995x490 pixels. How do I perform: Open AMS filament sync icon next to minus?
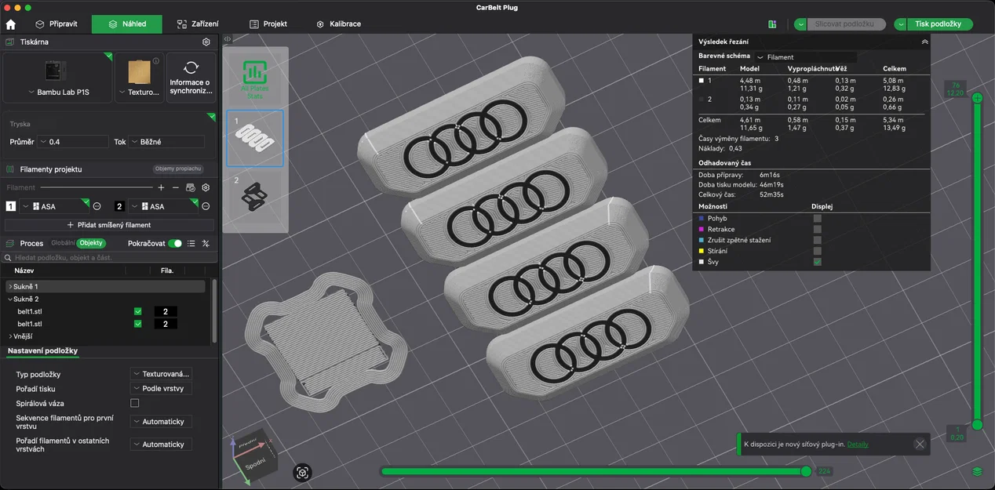click(191, 187)
